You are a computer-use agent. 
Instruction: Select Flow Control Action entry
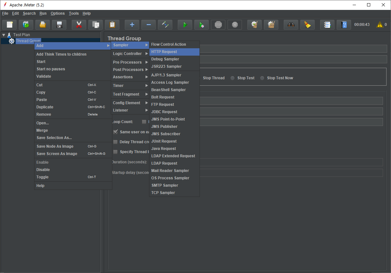(174, 44)
